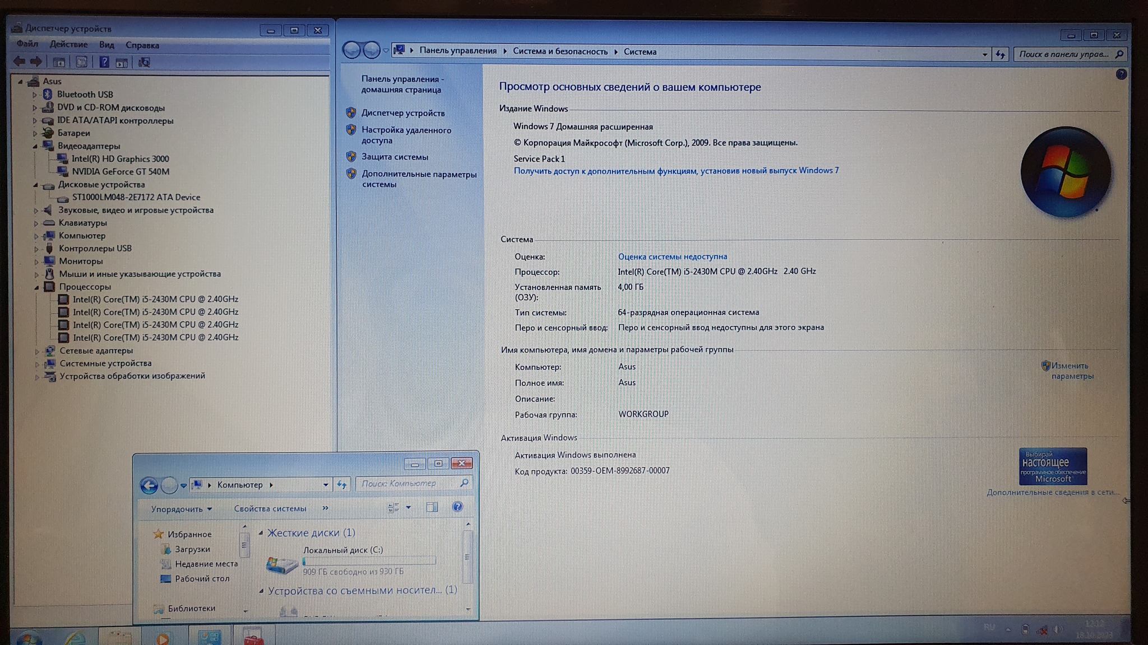
Task: Expand the Bluetooth USB node
Action: click(35, 95)
